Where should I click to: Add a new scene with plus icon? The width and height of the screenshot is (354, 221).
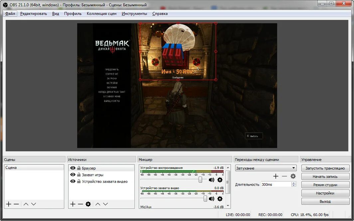click(x=9, y=204)
